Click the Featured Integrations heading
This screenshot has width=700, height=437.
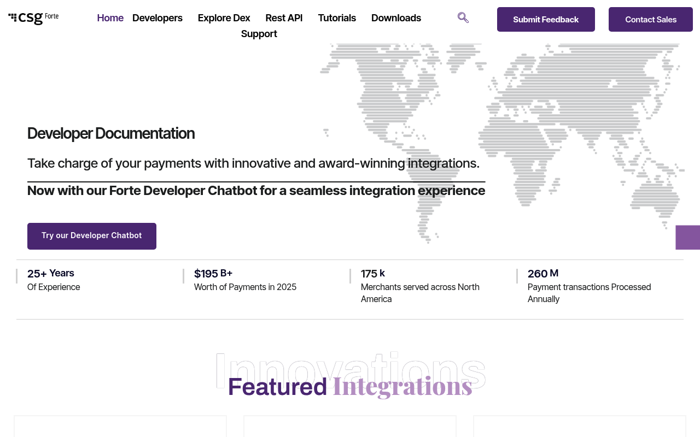click(350, 386)
